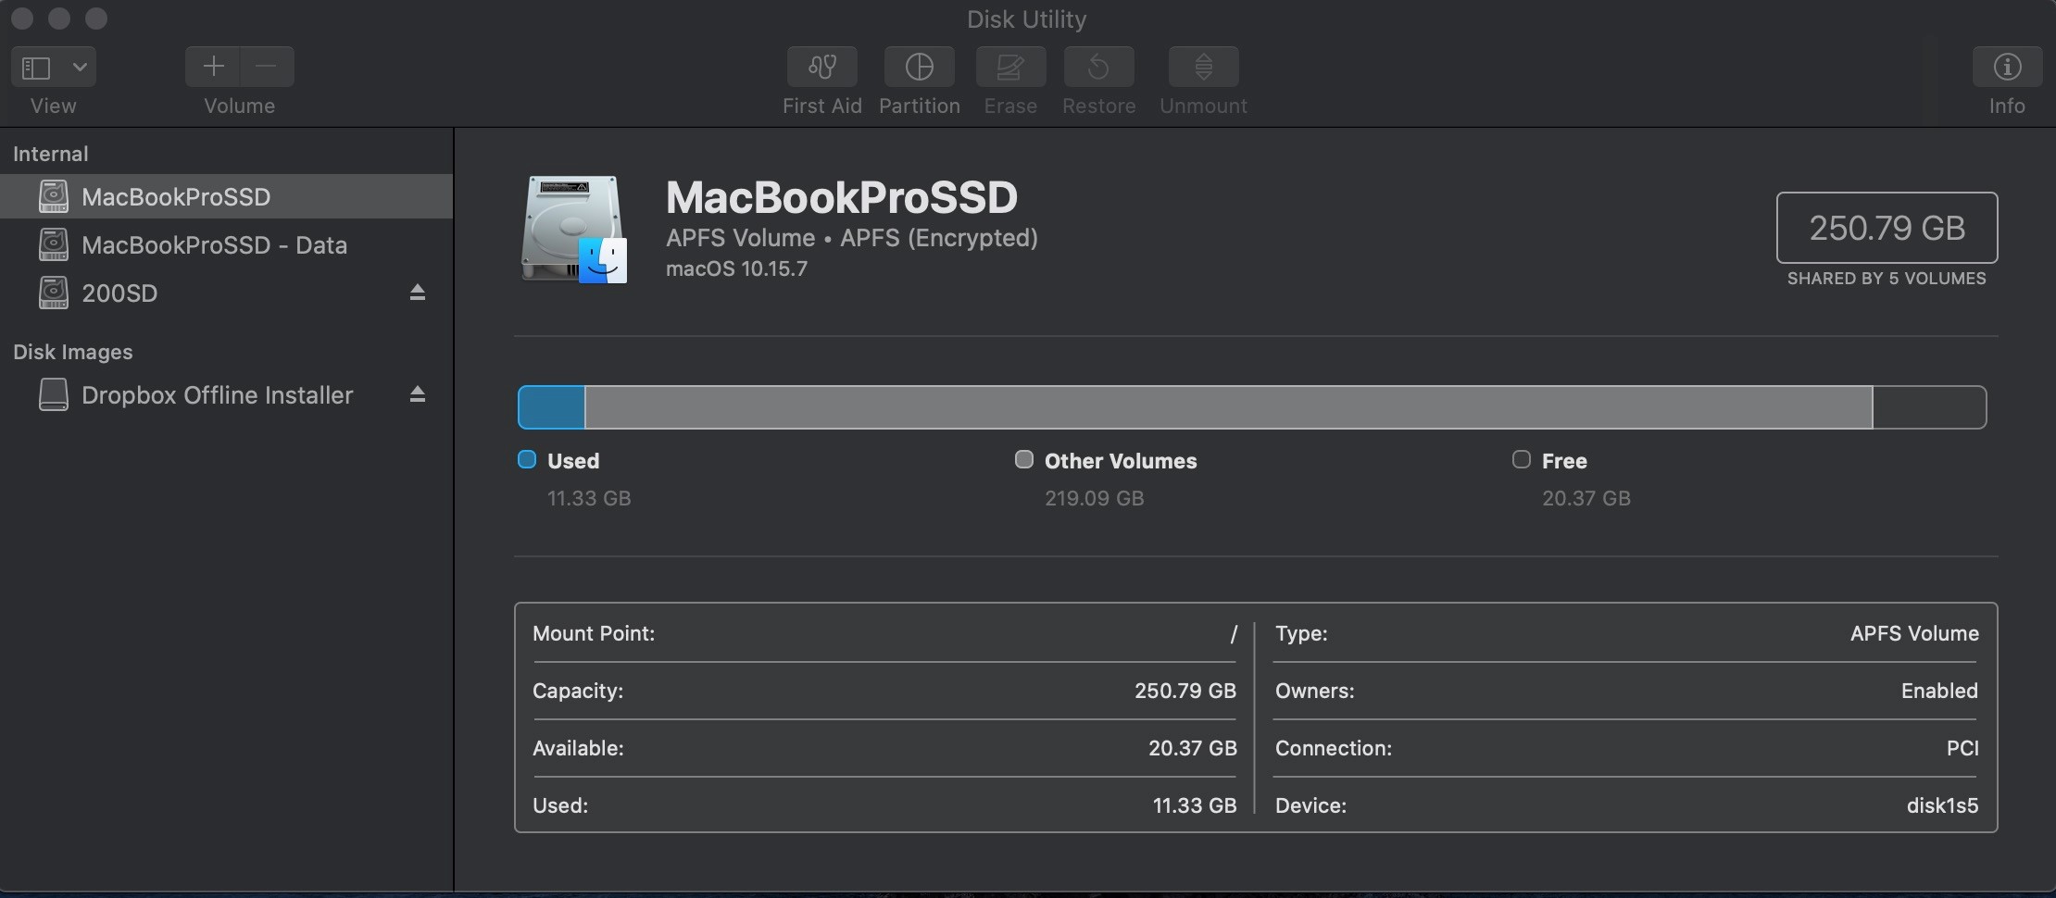Image resolution: width=2056 pixels, height=898 pixels.
Task: Open the Info panel
Action: coord(2006,67)
